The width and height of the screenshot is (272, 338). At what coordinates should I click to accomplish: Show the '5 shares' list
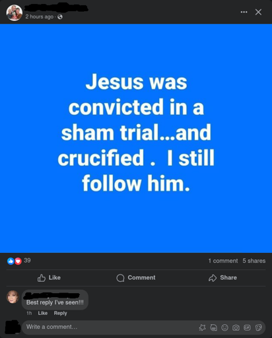[x=254, y=261]
